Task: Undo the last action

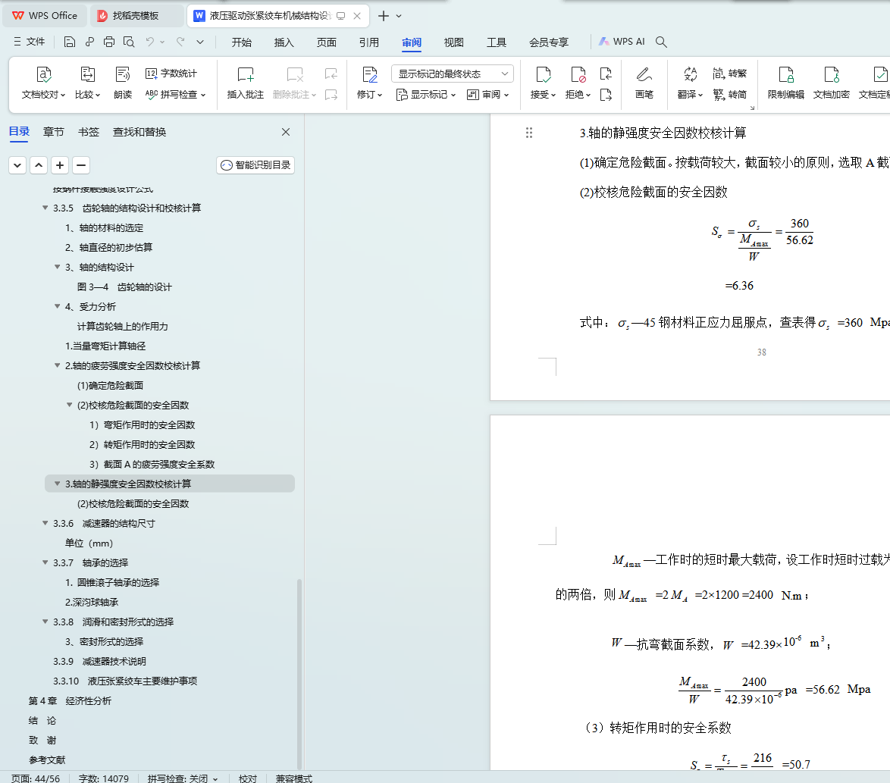Action: [x=150, y=42]
